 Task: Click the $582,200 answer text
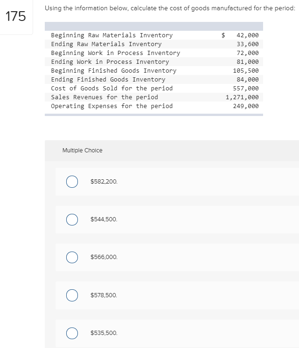104,181
